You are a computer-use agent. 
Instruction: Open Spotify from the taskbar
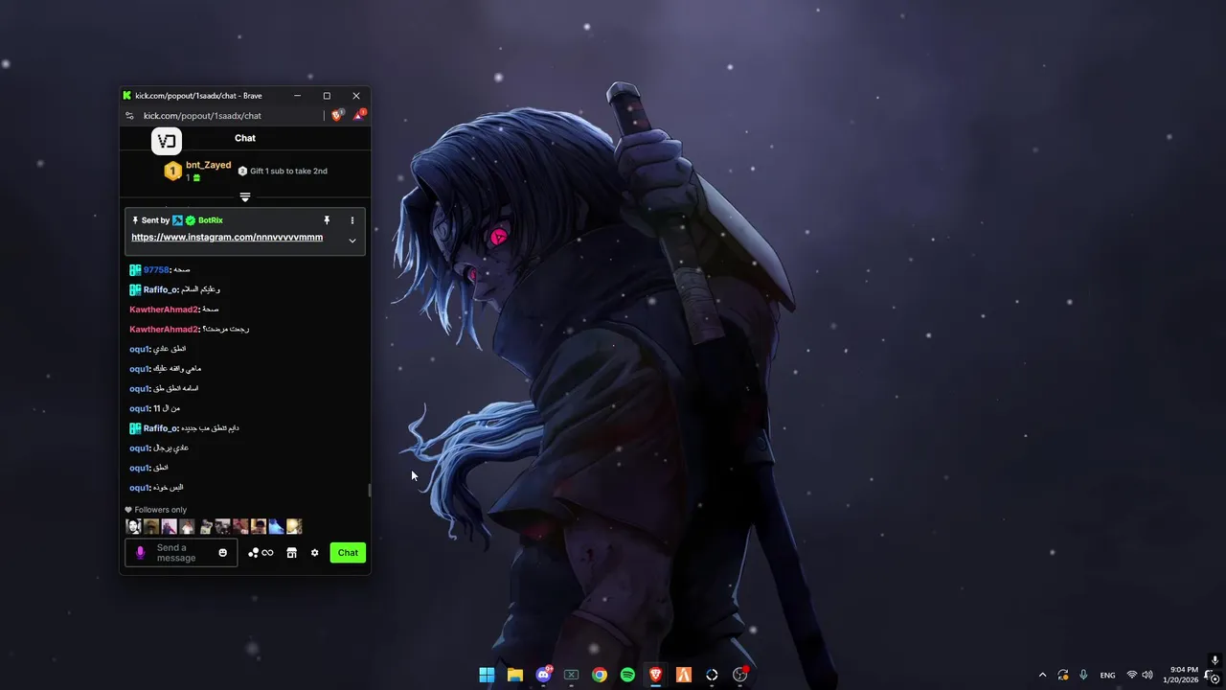click(627, 675)
